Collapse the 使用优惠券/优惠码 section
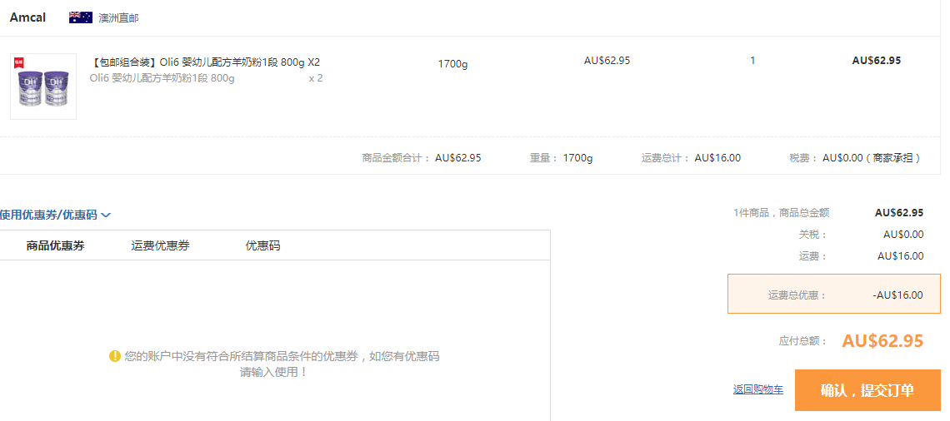This screenshot has width=950, height=421. 55,215
